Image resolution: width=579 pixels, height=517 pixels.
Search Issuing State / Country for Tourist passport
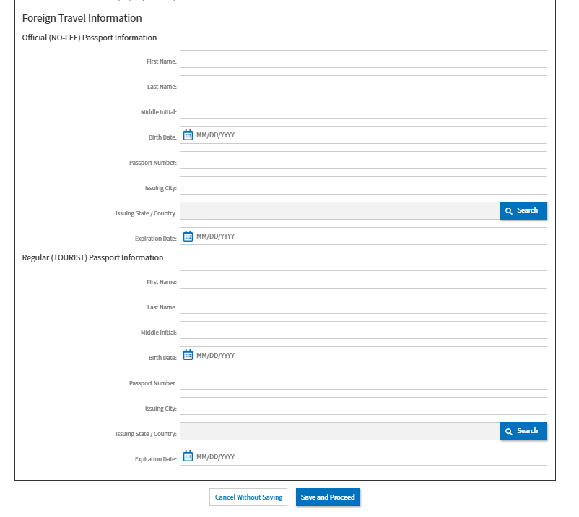click(x=523, y=431)
